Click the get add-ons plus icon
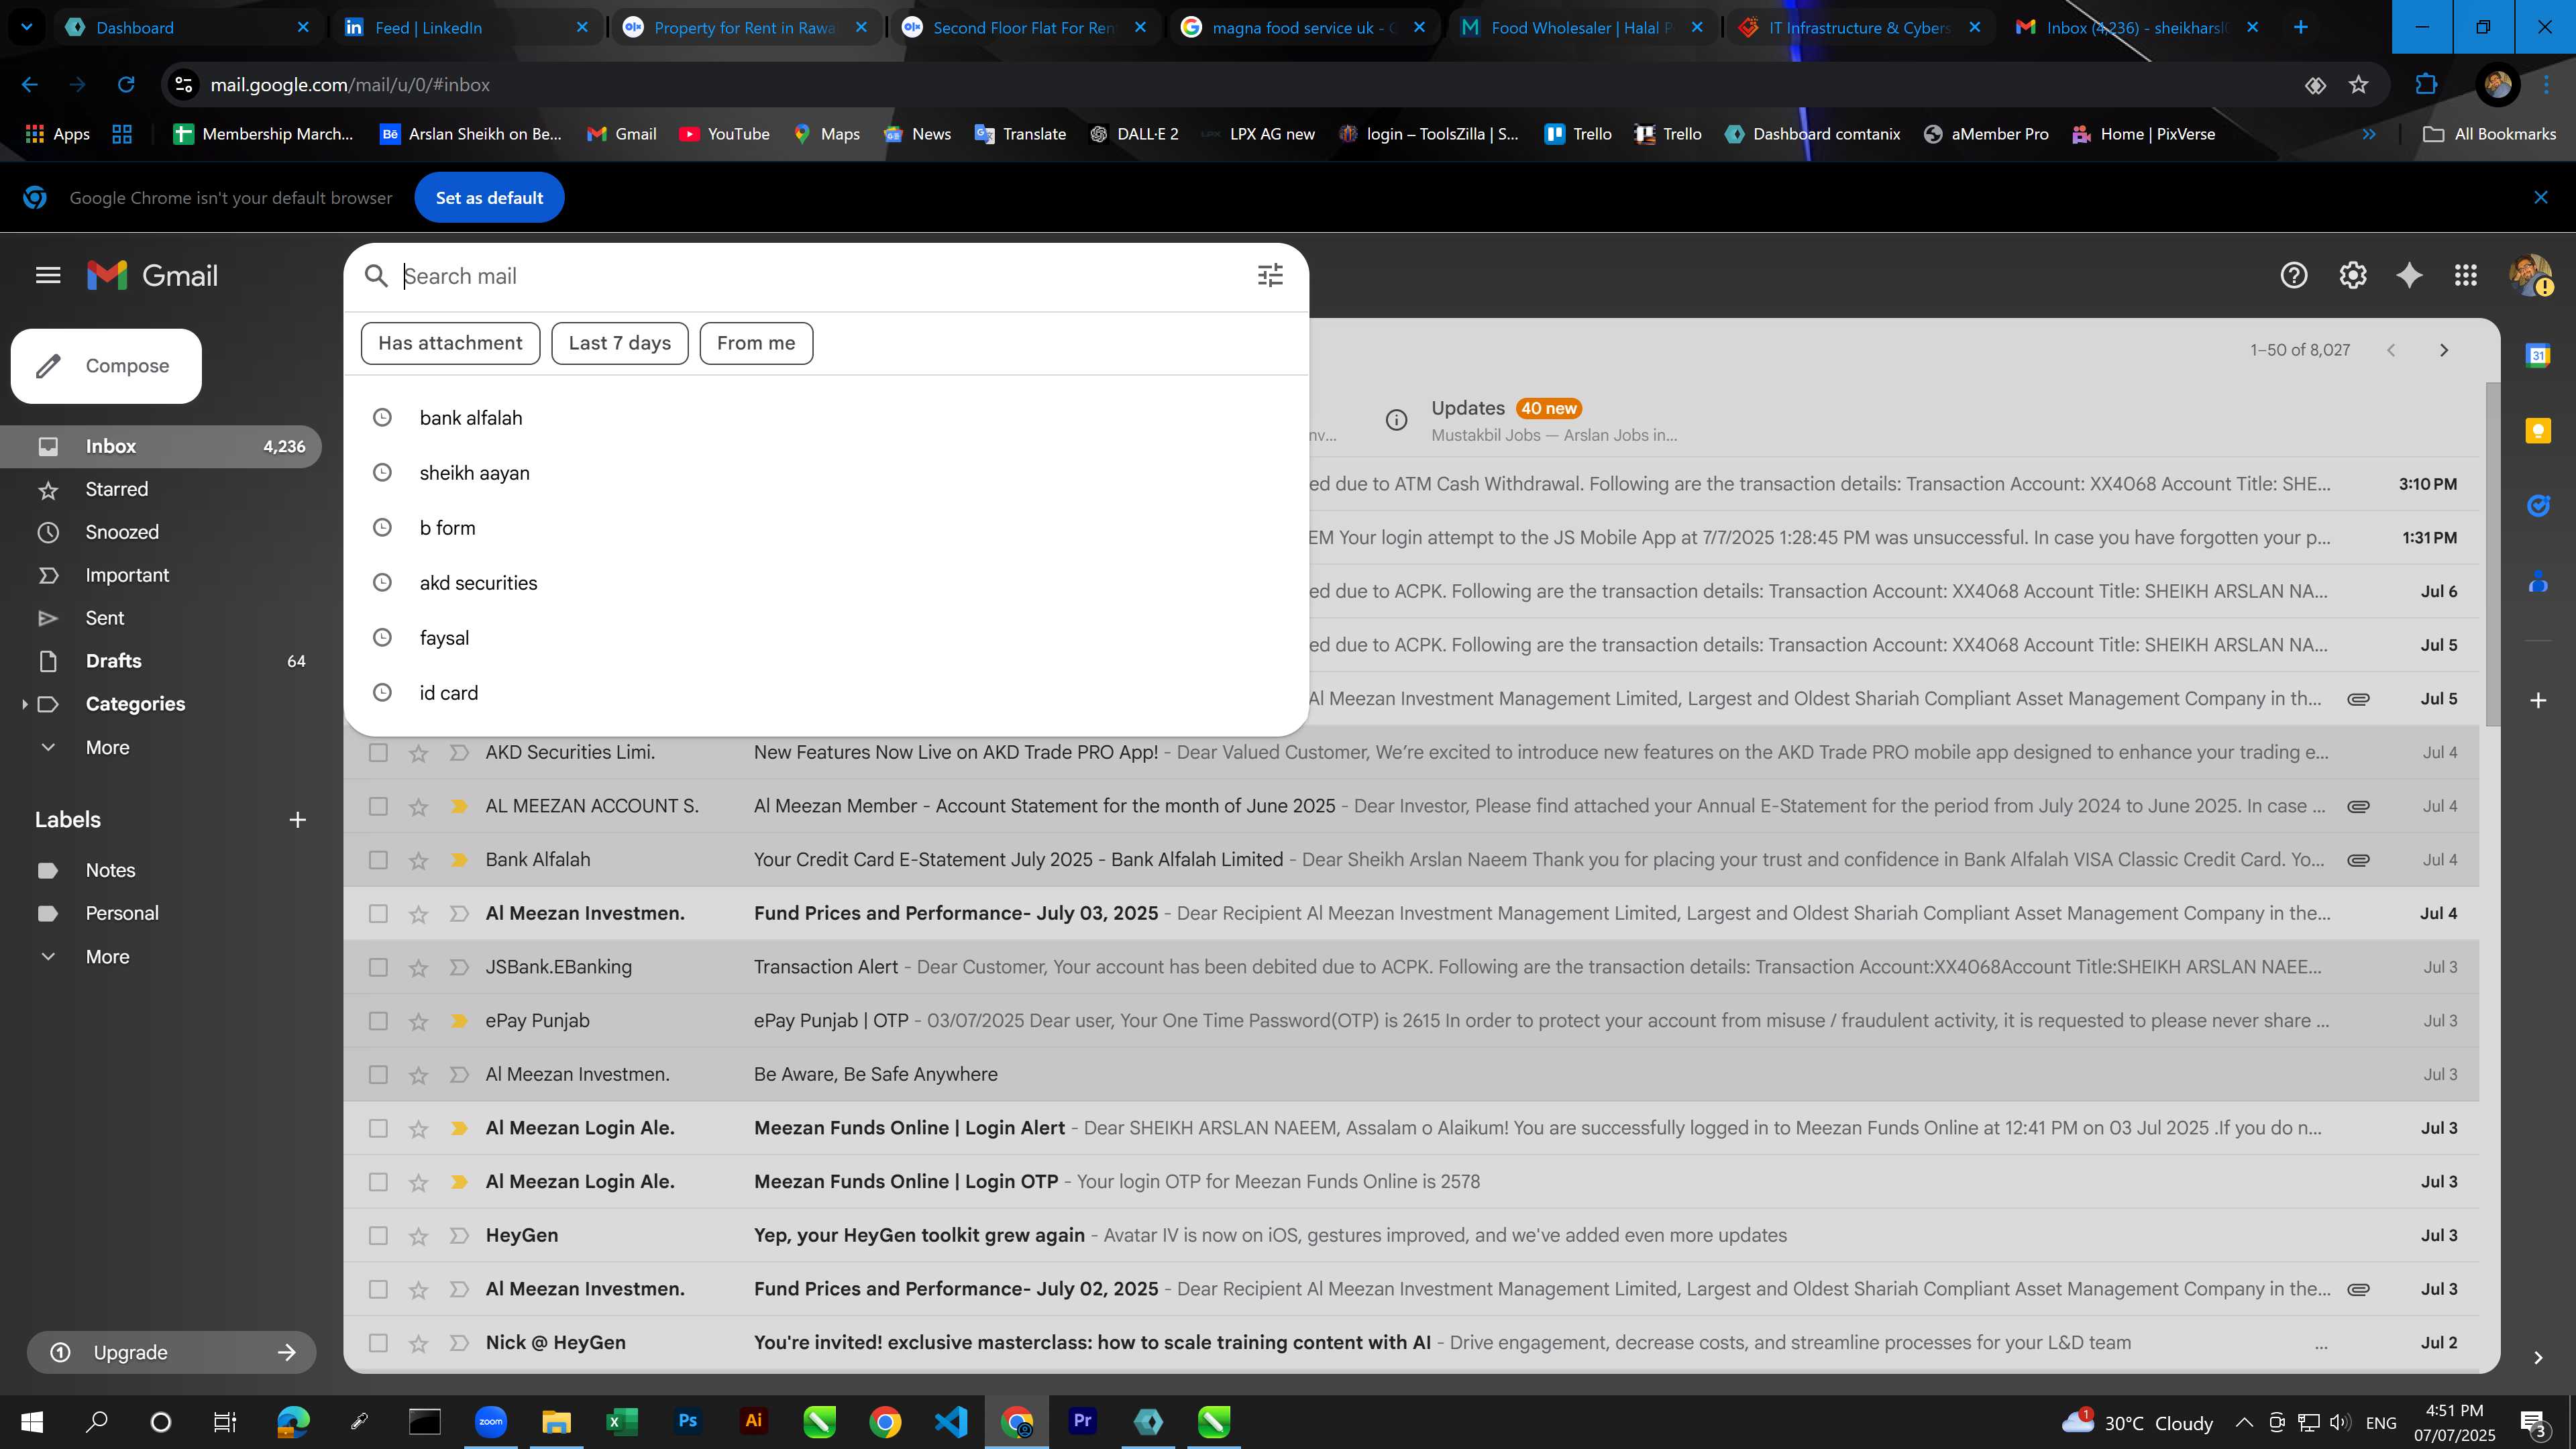Screen dimensions: 2576x1449 pos(2538,700)
